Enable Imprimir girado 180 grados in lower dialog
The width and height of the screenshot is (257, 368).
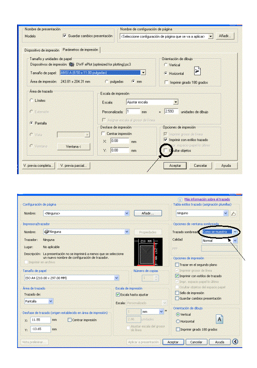[x=178, y=329]
